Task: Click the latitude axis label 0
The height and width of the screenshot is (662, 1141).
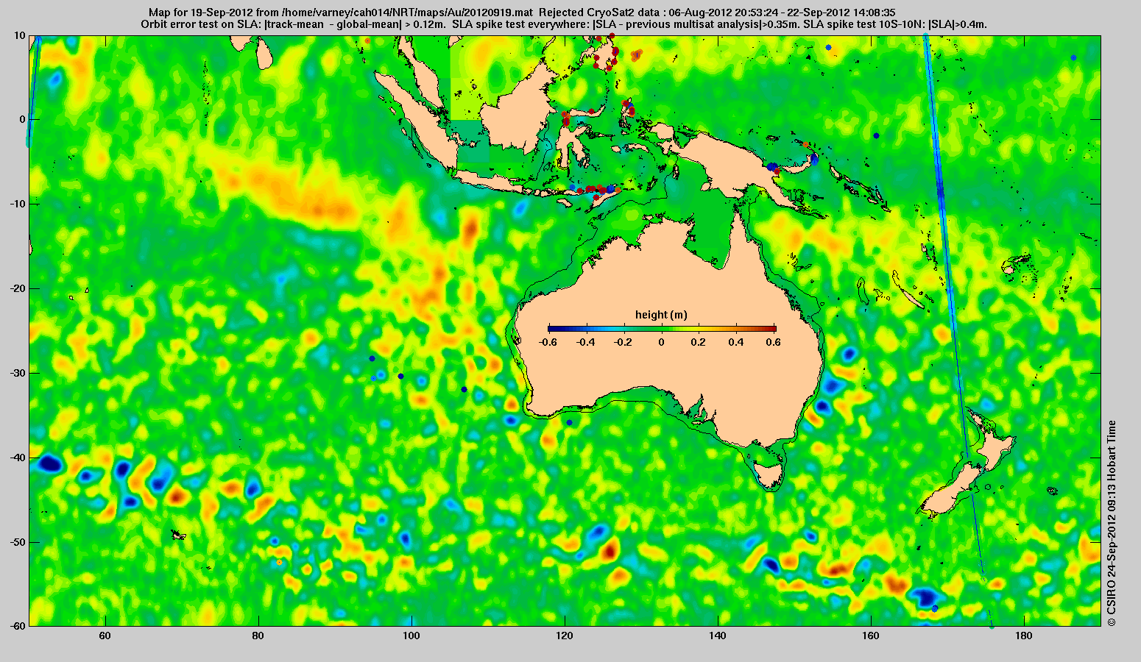Action: (22, 119)
